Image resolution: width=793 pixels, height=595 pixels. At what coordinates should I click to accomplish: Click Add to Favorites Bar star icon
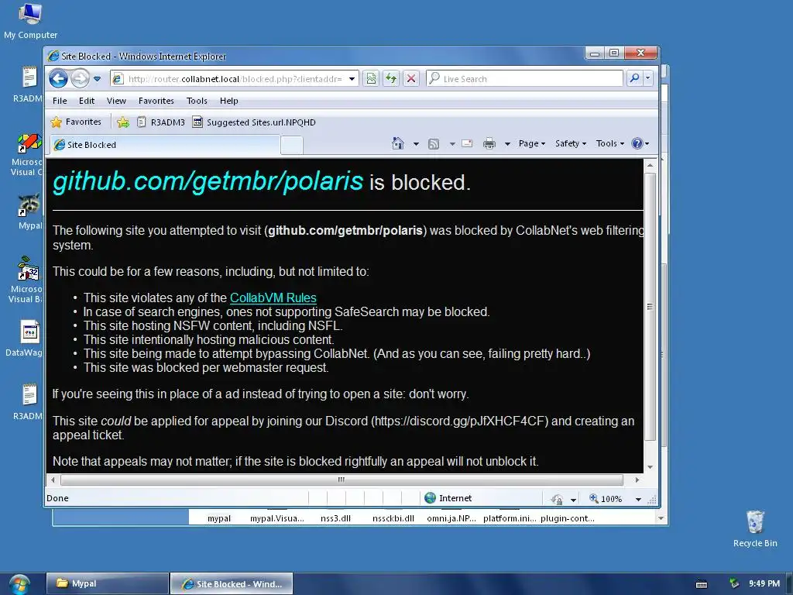[x=122, y=122]
